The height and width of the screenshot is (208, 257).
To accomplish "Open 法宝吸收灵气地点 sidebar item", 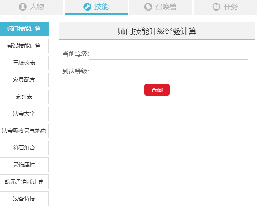I will [x=24, y=131].
